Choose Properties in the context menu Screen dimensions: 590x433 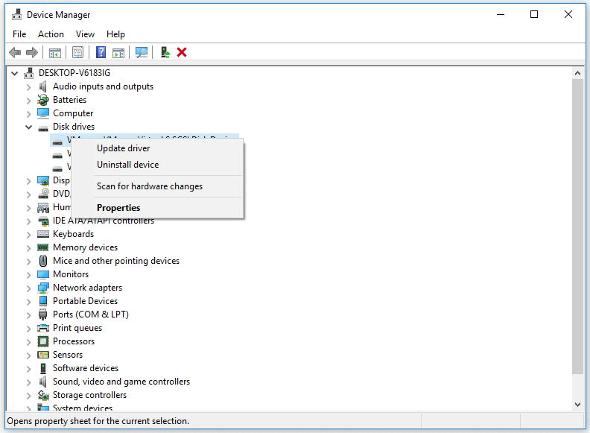[x=118, y=208]
